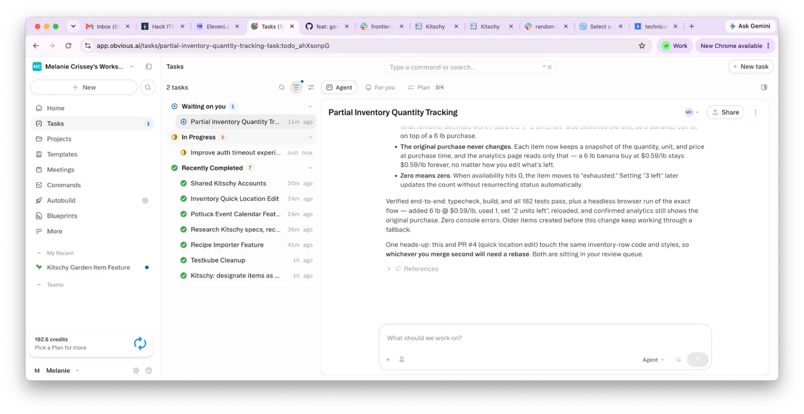Bookmark this page with star icon
Viewport: 804px width, 414px height.
(x=642, y=46)
